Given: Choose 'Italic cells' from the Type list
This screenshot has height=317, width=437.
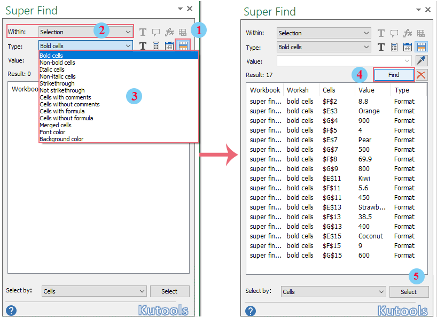Looking at the screenshot, I should (x=52, y=69).
